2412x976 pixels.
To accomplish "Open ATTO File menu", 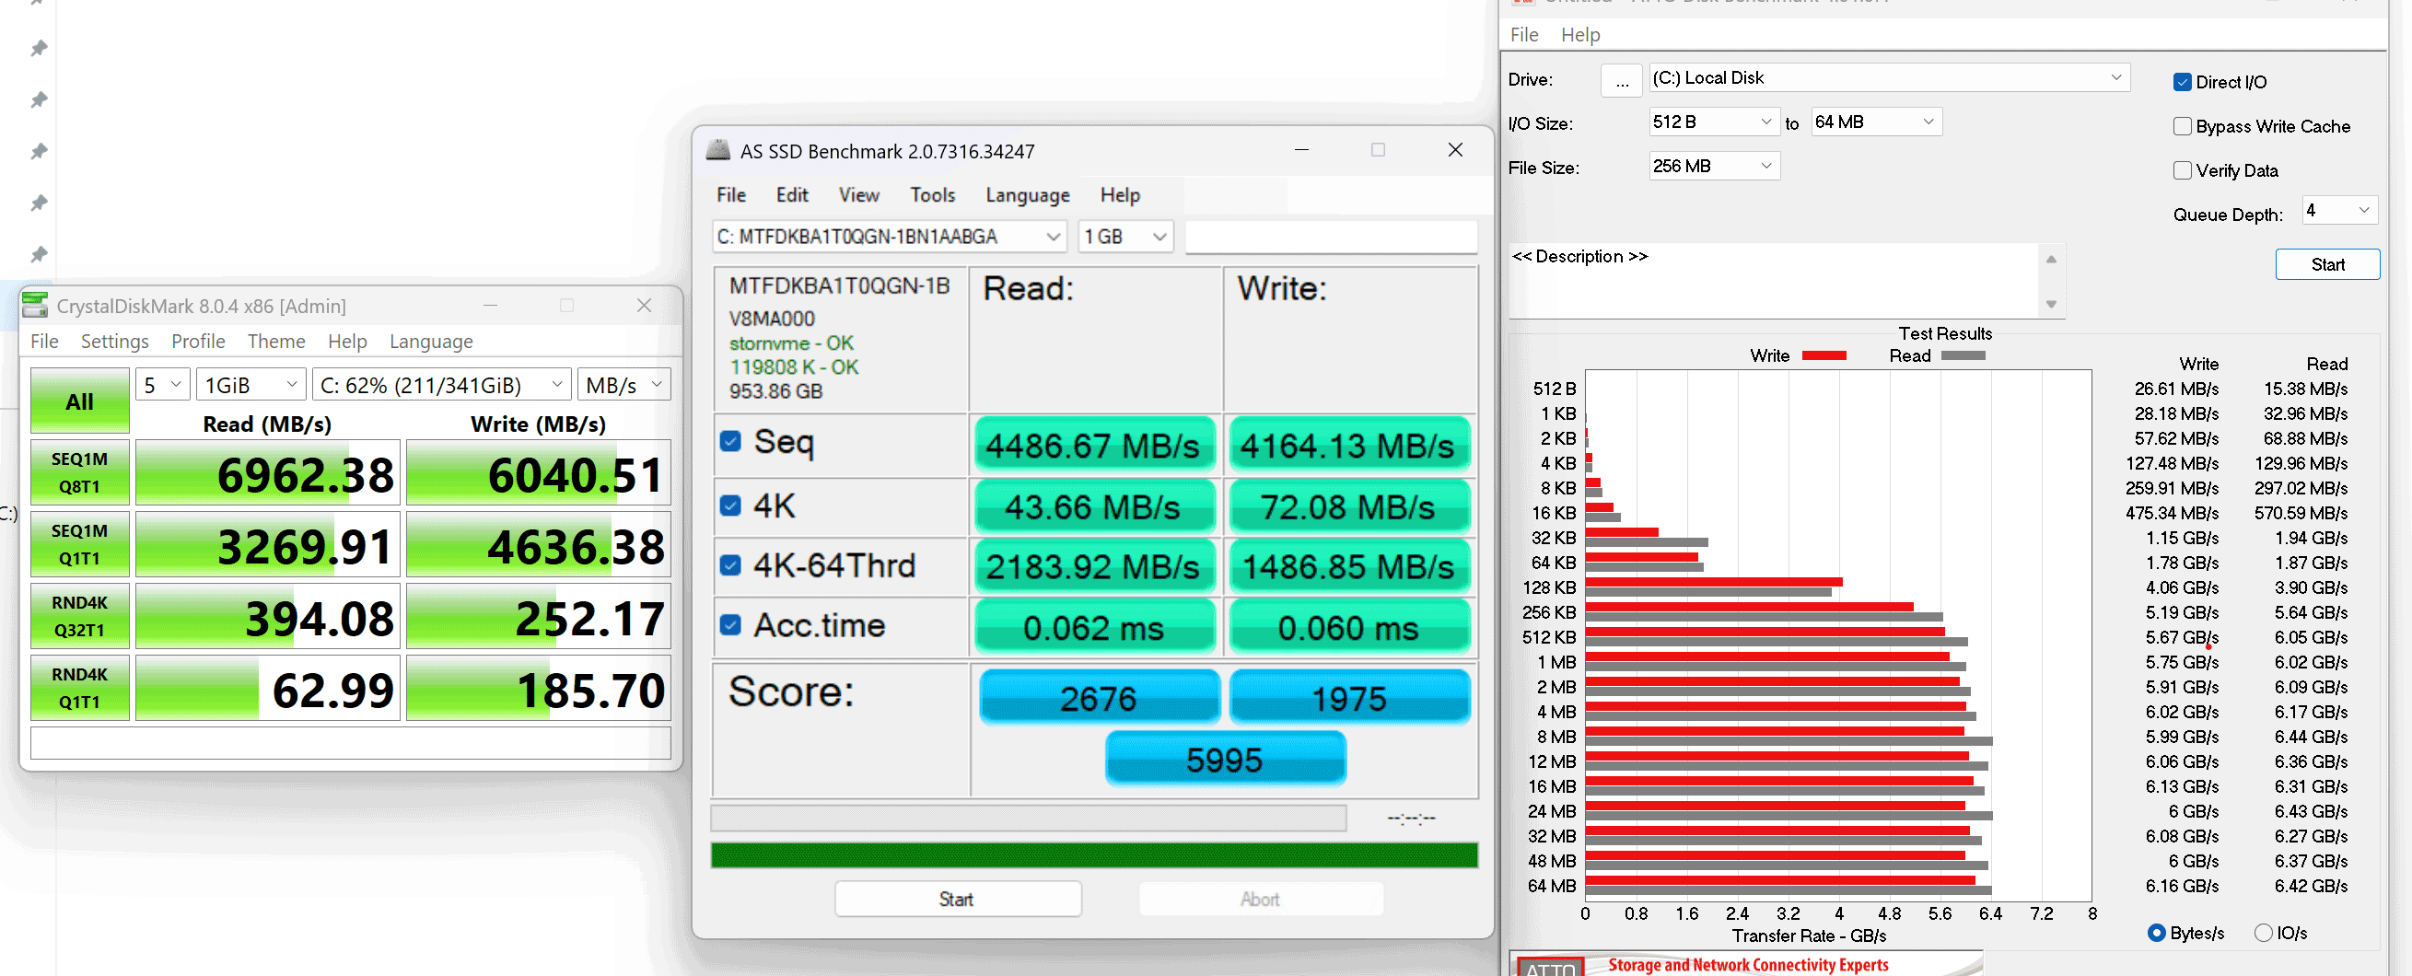I will tap(1523, 35).
